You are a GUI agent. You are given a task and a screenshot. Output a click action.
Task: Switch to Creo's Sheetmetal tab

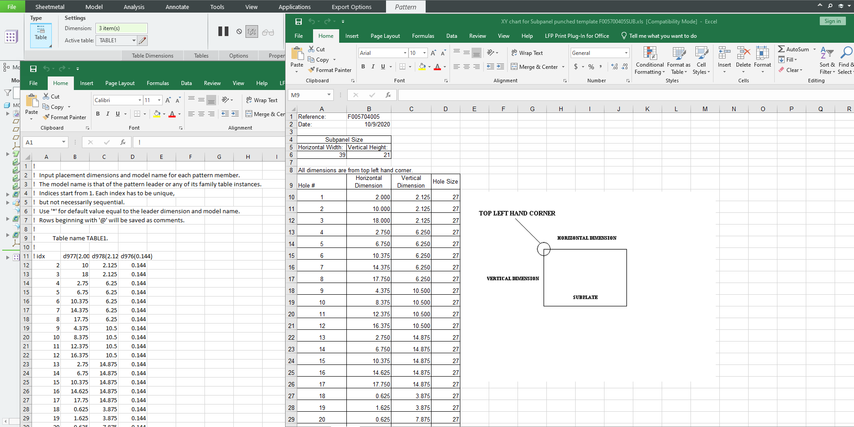(50, 7)
